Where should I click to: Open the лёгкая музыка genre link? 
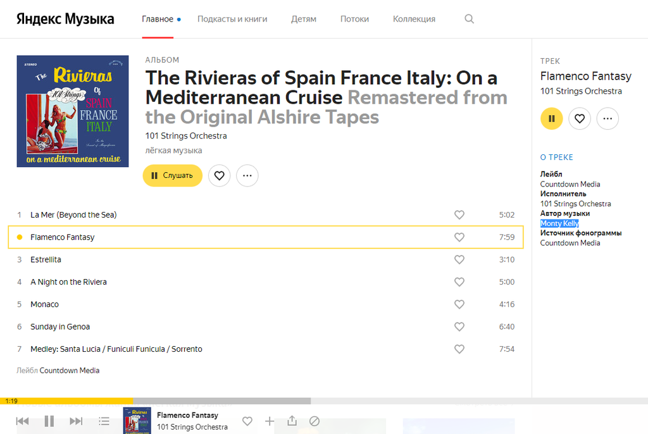pyautogui.click(x=173, y=151)
